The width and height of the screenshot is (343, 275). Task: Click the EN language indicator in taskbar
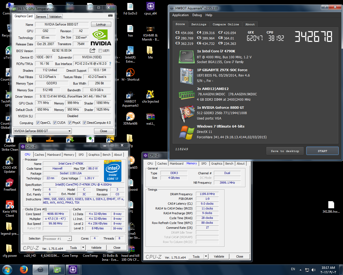[x=293, y=269]
